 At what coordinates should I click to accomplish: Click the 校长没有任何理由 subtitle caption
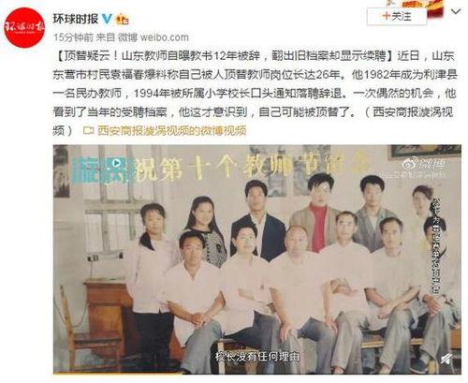[x=257, y=356]
